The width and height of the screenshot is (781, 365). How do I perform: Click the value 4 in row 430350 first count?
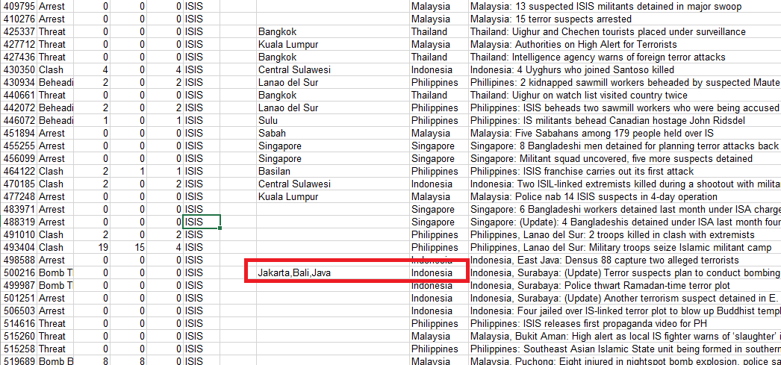click(x=92, y=69)
